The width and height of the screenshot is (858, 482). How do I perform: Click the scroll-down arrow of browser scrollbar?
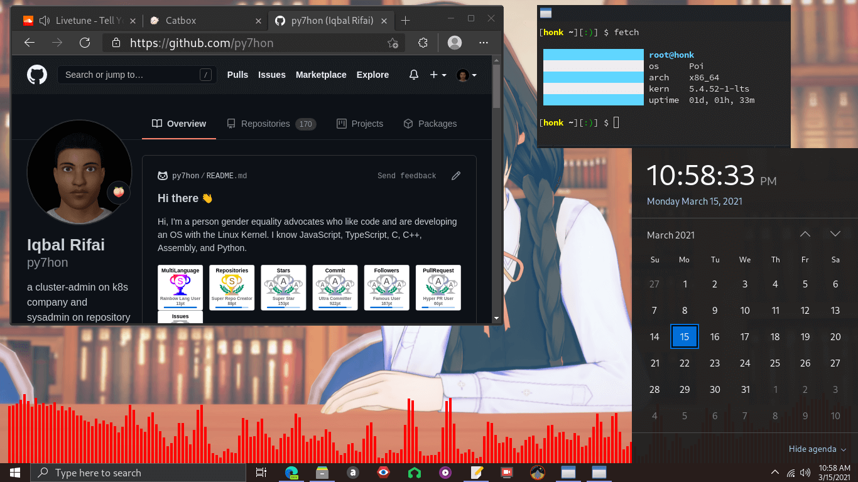(x=497, y=318)
